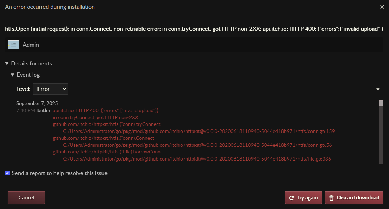Click the 7:40 PM log timestamp
Screen dimensions: 389x209
click(25, 111)
